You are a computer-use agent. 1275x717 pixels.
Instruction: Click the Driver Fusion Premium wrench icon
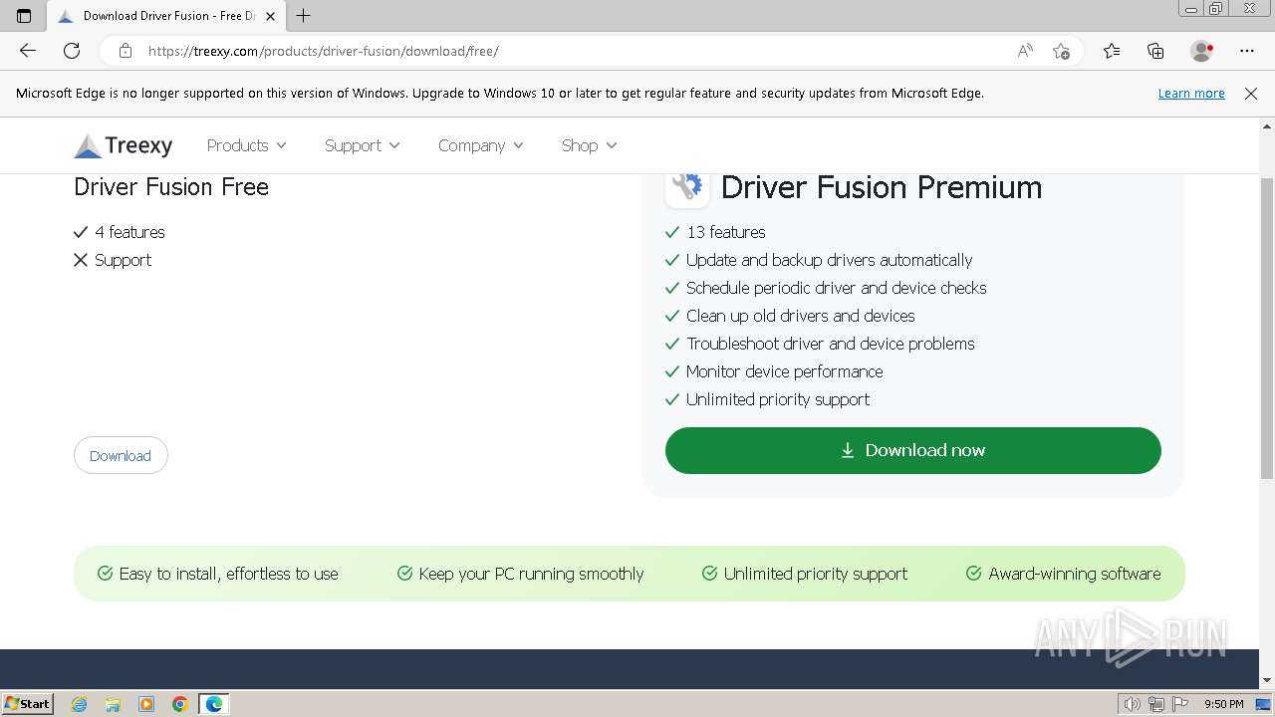[x=687, y=186]
